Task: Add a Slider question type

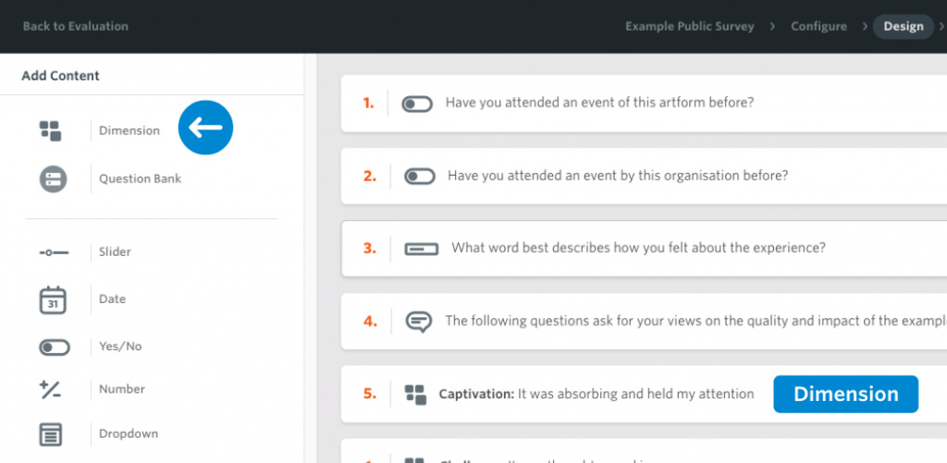Action: (x=115, y=251)
